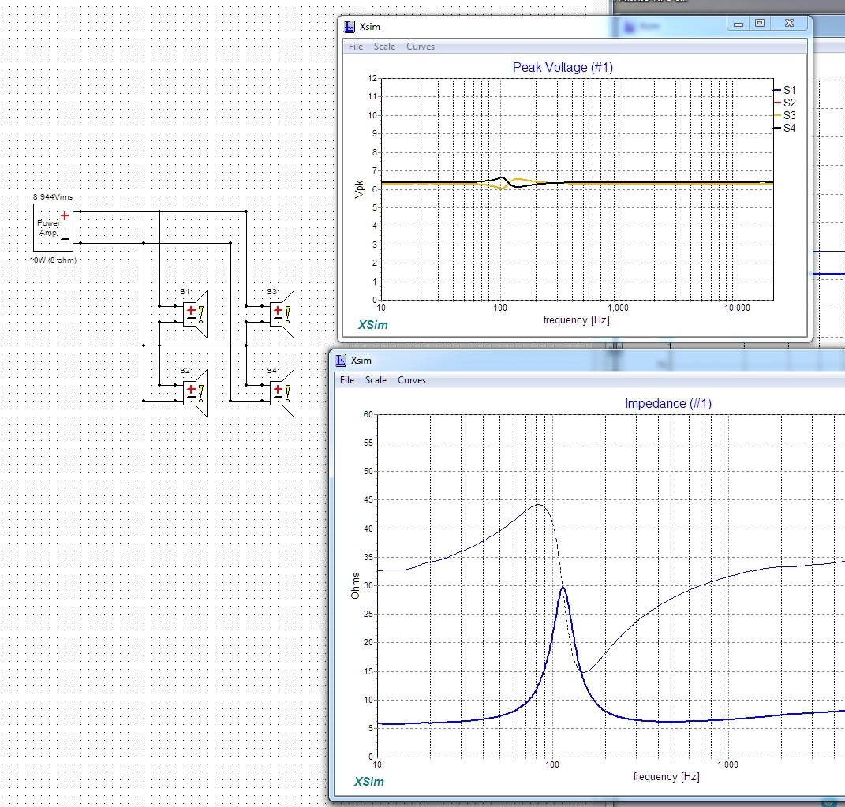845x807 pixels.
Task: Select speaker driver S2 in schematic
Action: click(x=195, y=393)
